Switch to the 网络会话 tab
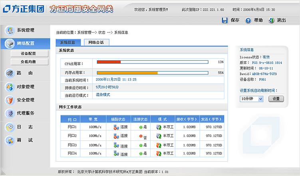300x176 pixels. pyautogui.click(x=96, y=42)
